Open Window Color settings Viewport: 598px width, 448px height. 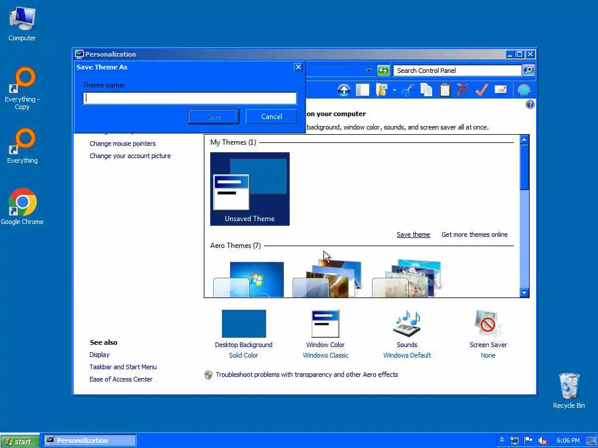pos(325,334)
